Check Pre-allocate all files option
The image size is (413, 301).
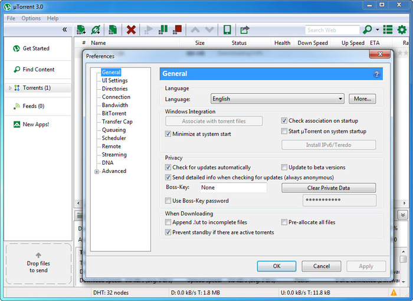tap(284, 223)
